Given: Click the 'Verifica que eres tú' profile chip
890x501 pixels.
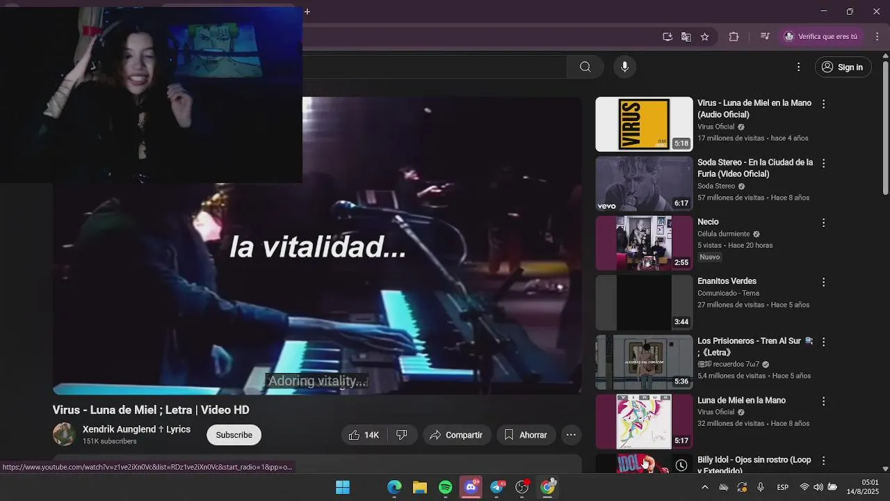Looking at the screenshot, I should 821,37.
